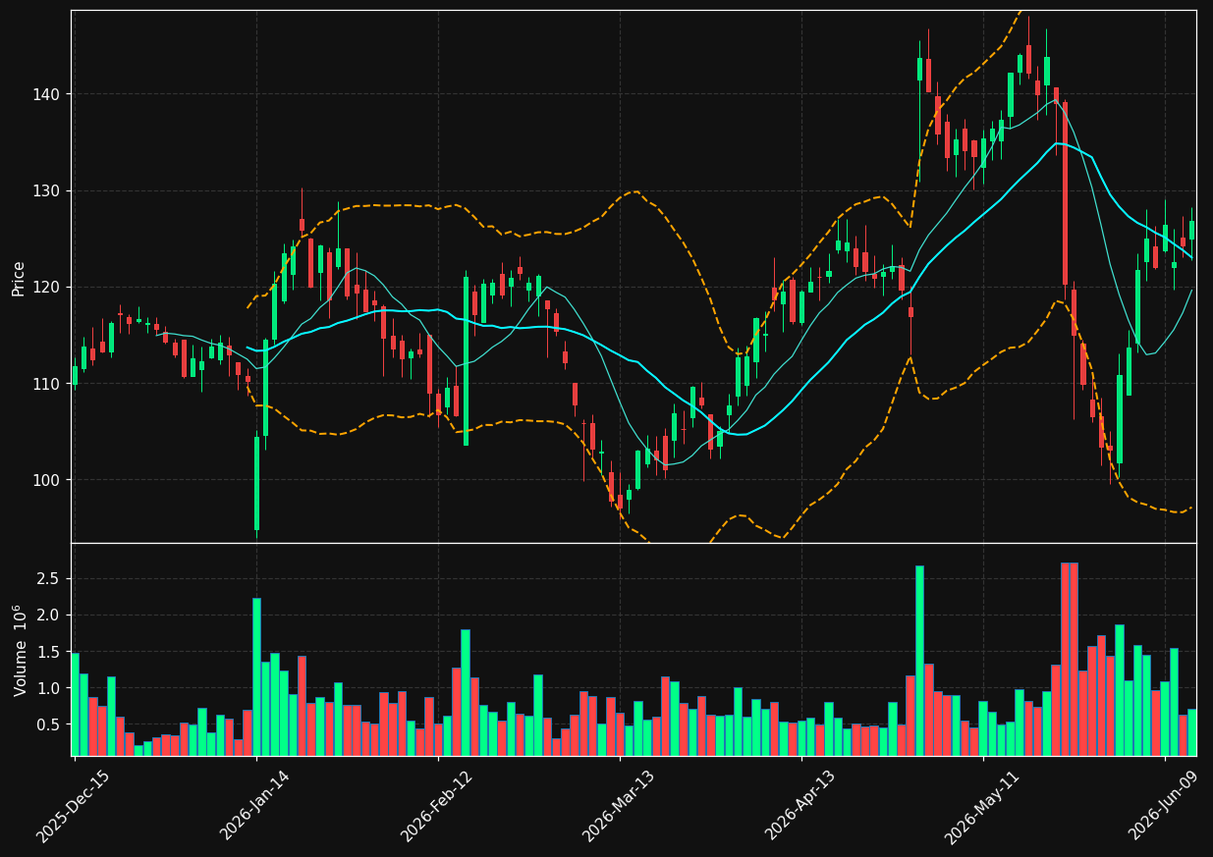The width and height of the screenshot is (1213, 857).
Task: Click the 2026-Jan-14 date label
Action: click(x=255, y=807)
